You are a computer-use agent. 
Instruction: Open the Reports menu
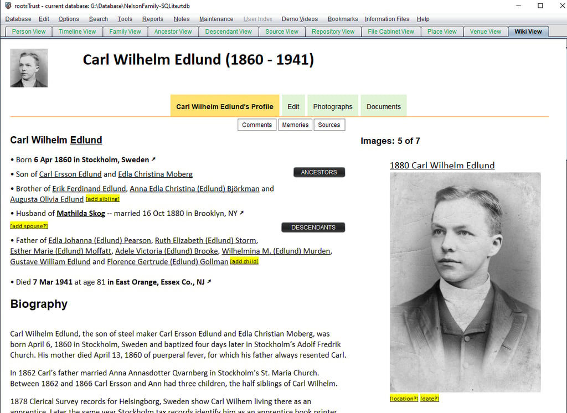(x=153, y=19)
